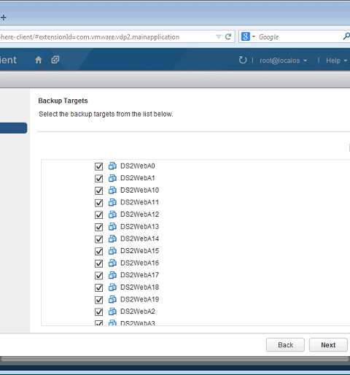The height and width of the screenshot is (375, 350).
Task: Open the Help dropdown menu
Action: click(x=336, y=61)
